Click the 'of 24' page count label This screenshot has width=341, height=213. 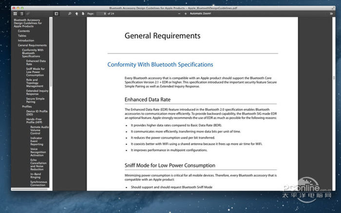(x=111, y=14)
